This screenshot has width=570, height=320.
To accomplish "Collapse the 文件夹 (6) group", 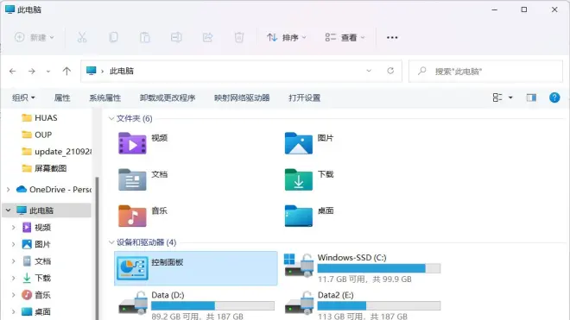I will pyautogui.click(x=111, y=118).
